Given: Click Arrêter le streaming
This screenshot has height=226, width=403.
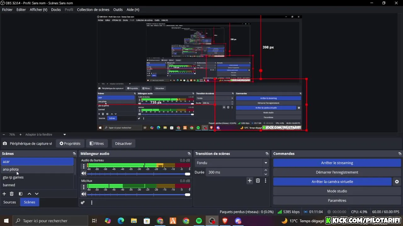Looking at the screenshot, I should [337, 163].
